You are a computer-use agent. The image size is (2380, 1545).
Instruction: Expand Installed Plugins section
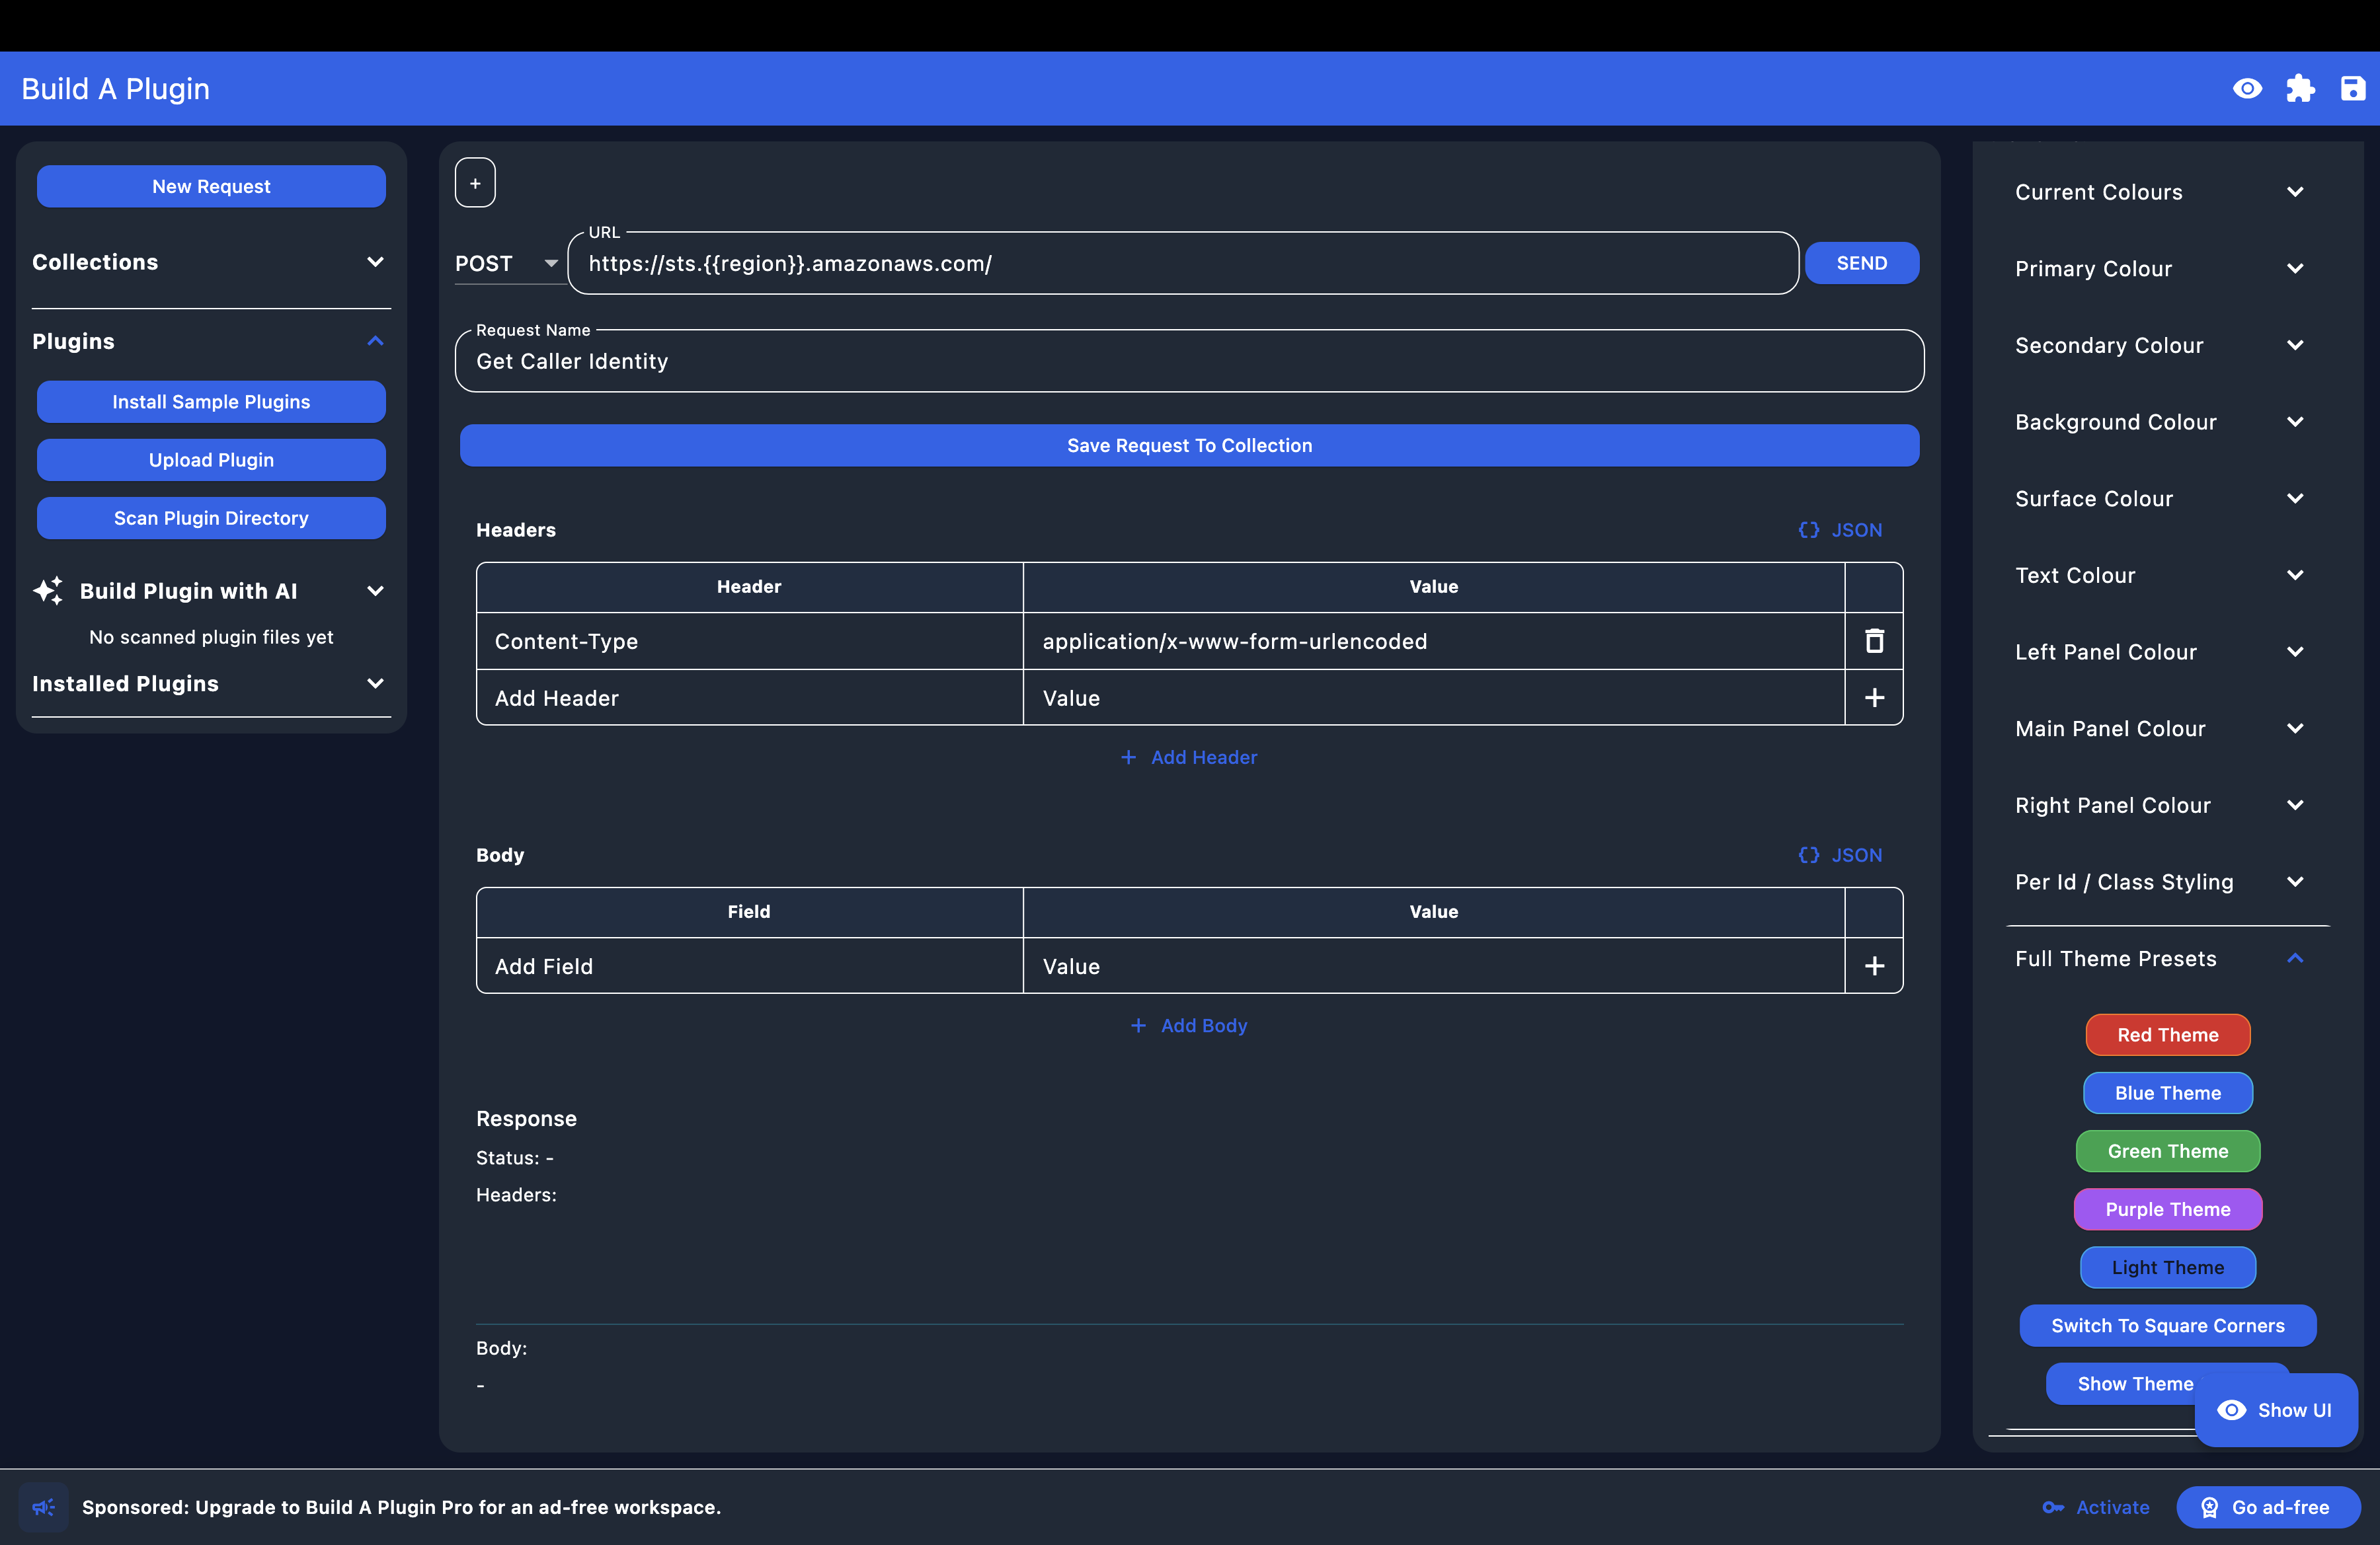[211, 683]
